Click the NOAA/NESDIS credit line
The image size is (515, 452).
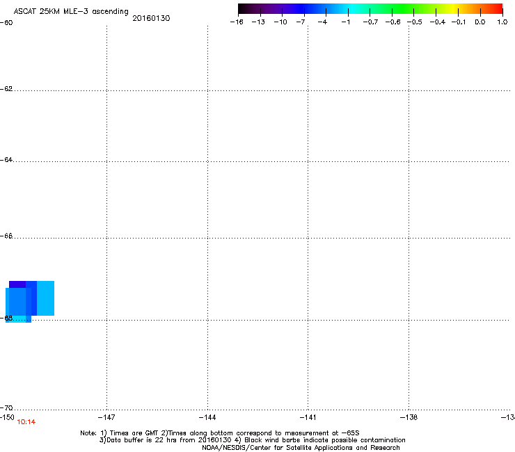point(301,448)
